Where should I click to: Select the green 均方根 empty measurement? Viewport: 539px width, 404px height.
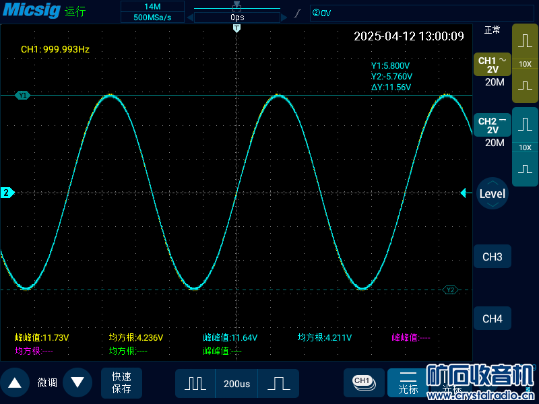point(128,351)
